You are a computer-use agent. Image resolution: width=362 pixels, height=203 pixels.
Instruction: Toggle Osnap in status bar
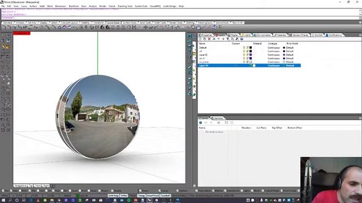tap(141, 196)
